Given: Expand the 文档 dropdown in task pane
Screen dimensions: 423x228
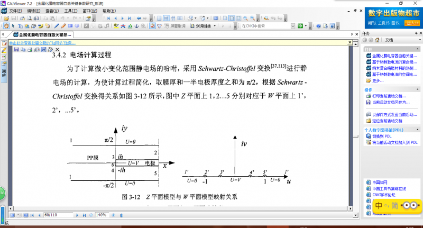Looking at the screenshot, I should pos(420,40).
